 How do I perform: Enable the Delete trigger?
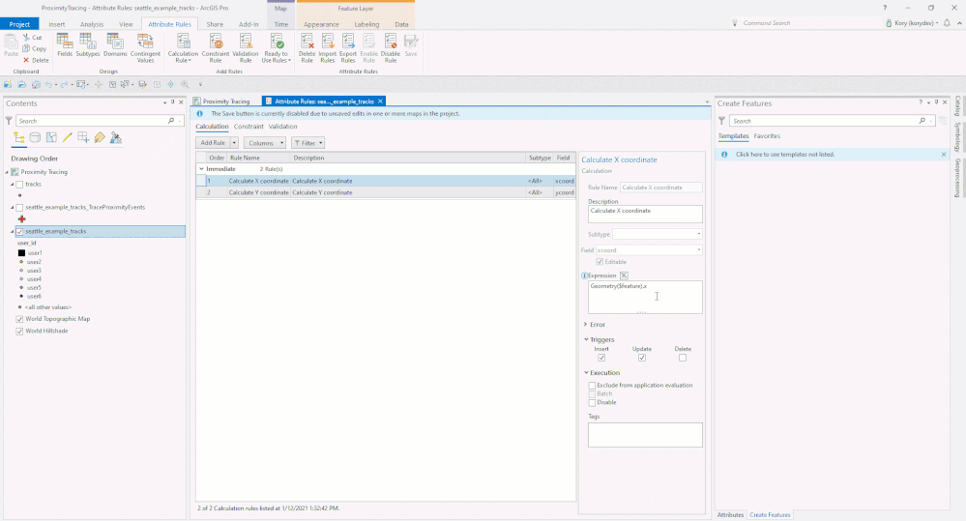[683, 358]
